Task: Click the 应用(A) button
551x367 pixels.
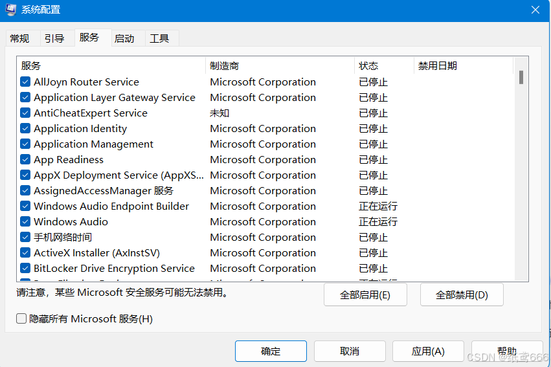Action: pyautogui.click(x=428, y=351)
